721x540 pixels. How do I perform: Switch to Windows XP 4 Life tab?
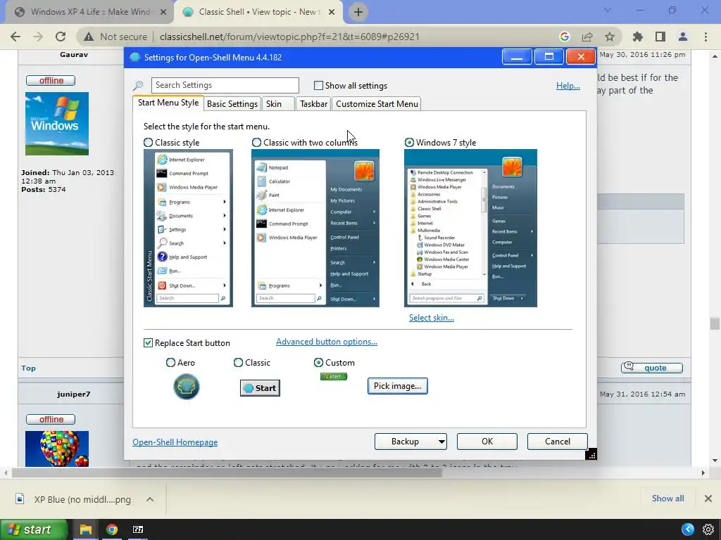tap(89, 12)
